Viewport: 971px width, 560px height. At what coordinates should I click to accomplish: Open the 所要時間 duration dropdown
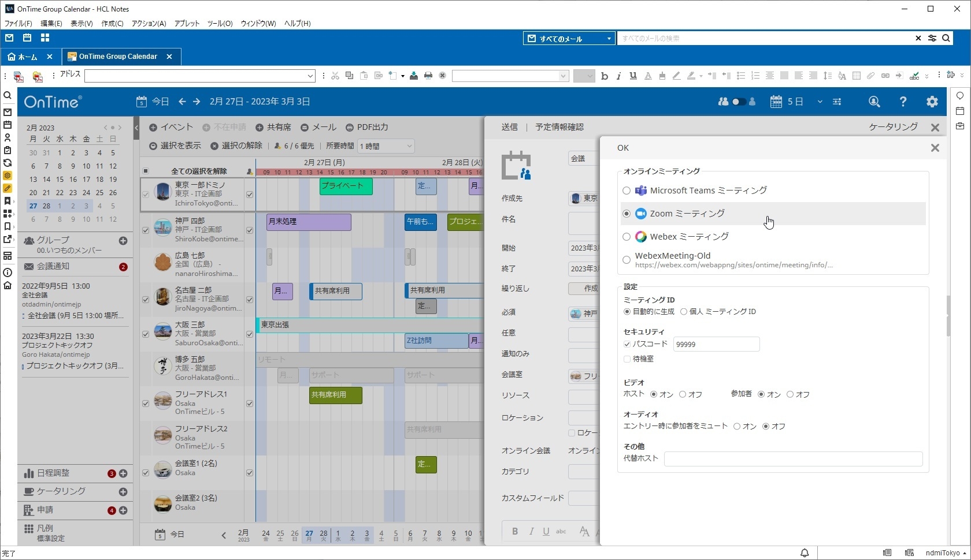coord(386,146)
